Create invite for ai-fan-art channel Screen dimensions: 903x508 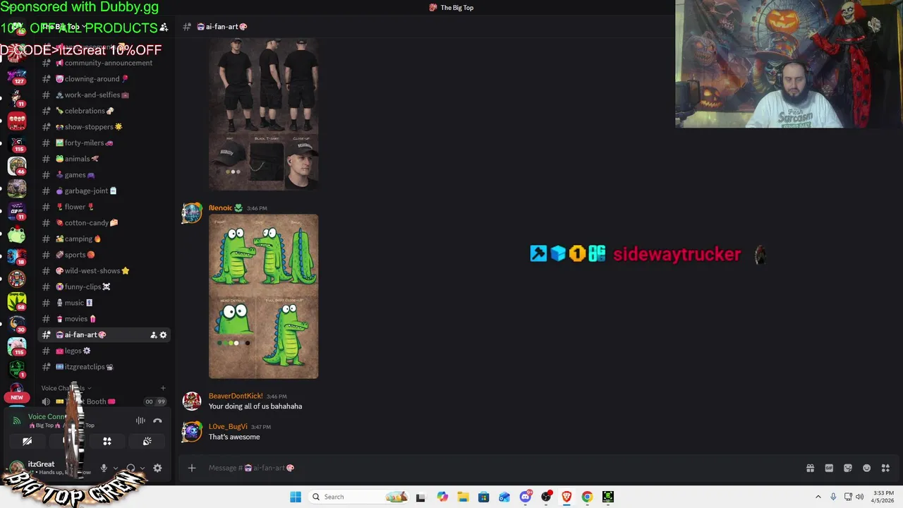coord(153,335)
